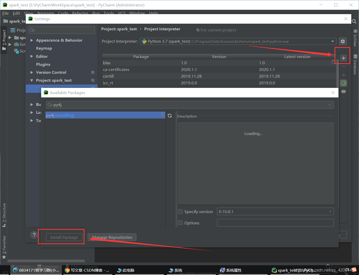Open the version dropdown showing 0.10.8.1
Image resolution: width=359 pixels, height=275 pixels.
pyautogui.click(x=275, y=212)
